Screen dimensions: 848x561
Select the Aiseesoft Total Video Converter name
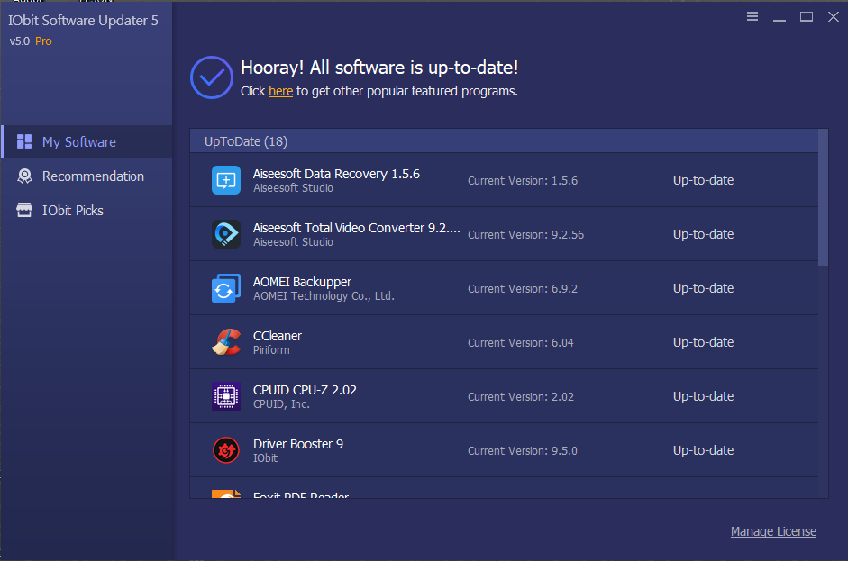point(357,228)
